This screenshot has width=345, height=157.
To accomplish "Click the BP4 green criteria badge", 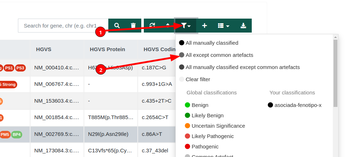I will [16, 134].
